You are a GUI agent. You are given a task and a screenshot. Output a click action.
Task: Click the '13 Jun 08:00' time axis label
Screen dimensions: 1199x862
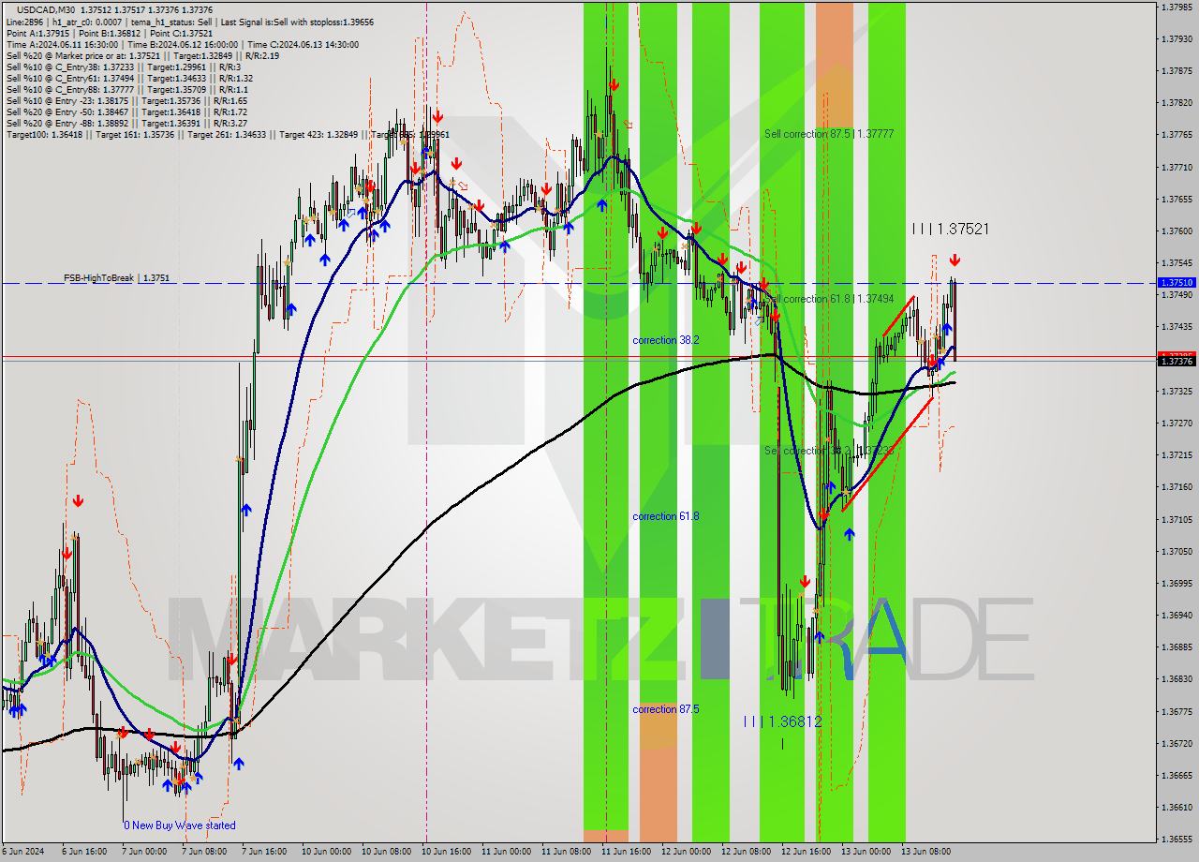point(926,852)
